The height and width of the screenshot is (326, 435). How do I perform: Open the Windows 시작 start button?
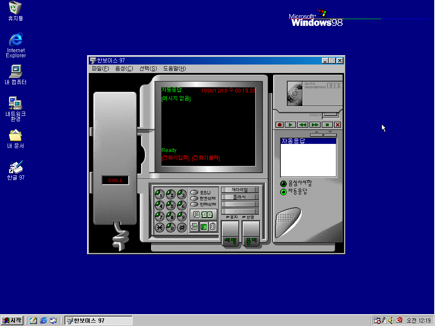12,320
